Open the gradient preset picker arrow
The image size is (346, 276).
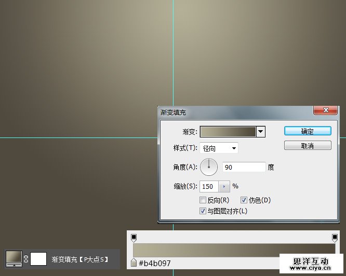(261, 132)
